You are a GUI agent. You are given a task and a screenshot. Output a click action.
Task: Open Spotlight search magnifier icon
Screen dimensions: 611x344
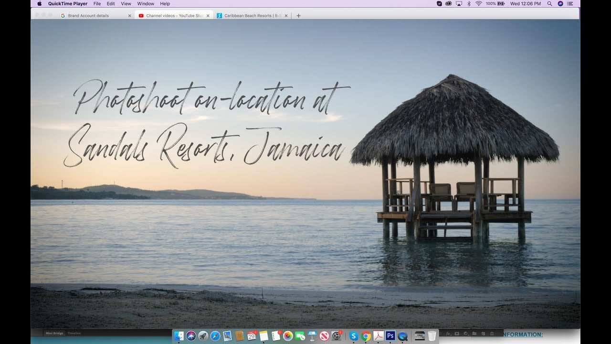pyautogui.click(x=549, y=3)
